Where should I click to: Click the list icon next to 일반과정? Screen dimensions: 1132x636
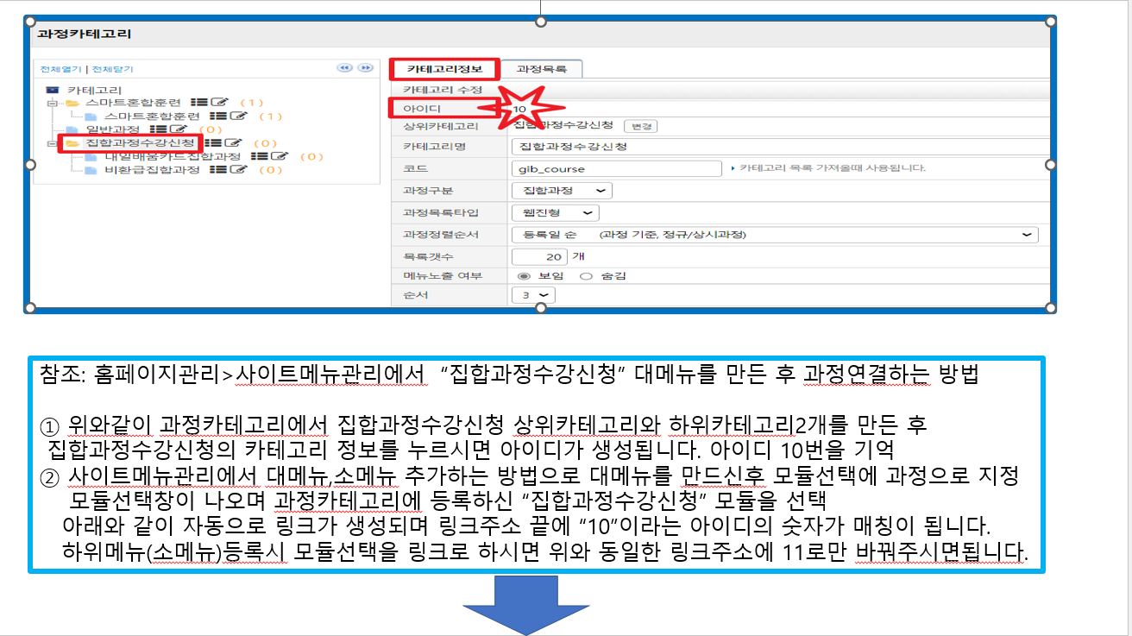click(157, 129)
